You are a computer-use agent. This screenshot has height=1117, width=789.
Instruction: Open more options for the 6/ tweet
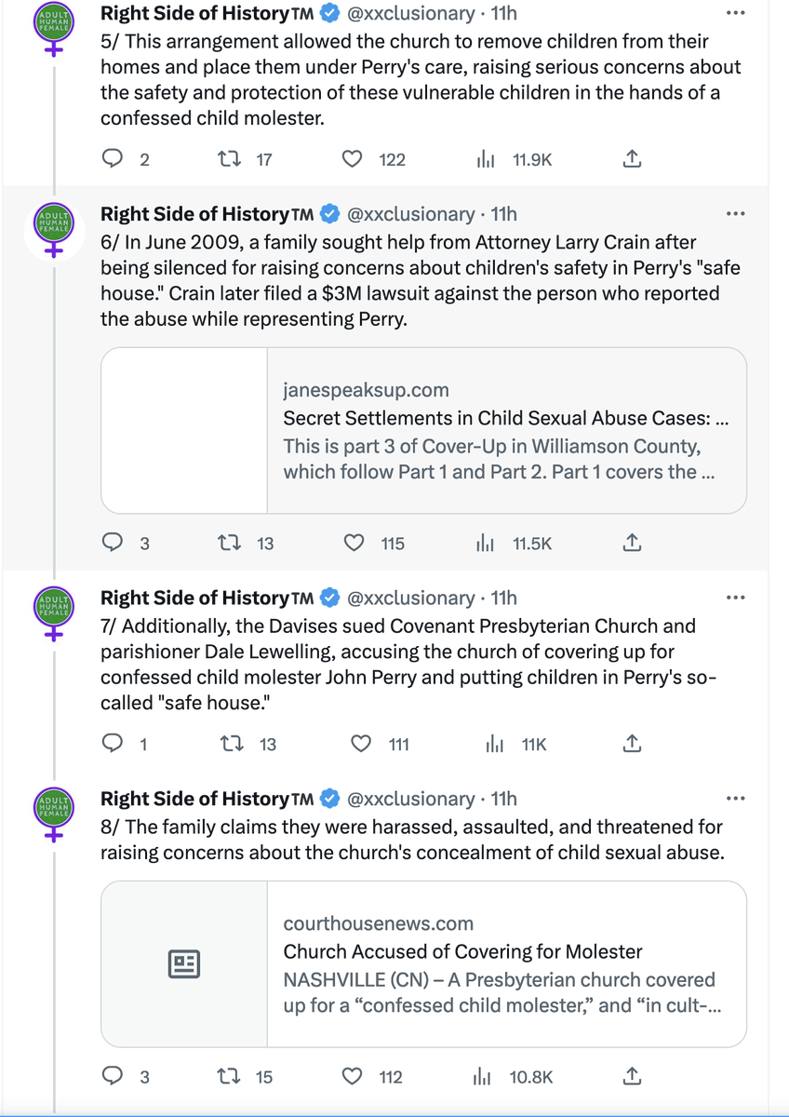735,214
